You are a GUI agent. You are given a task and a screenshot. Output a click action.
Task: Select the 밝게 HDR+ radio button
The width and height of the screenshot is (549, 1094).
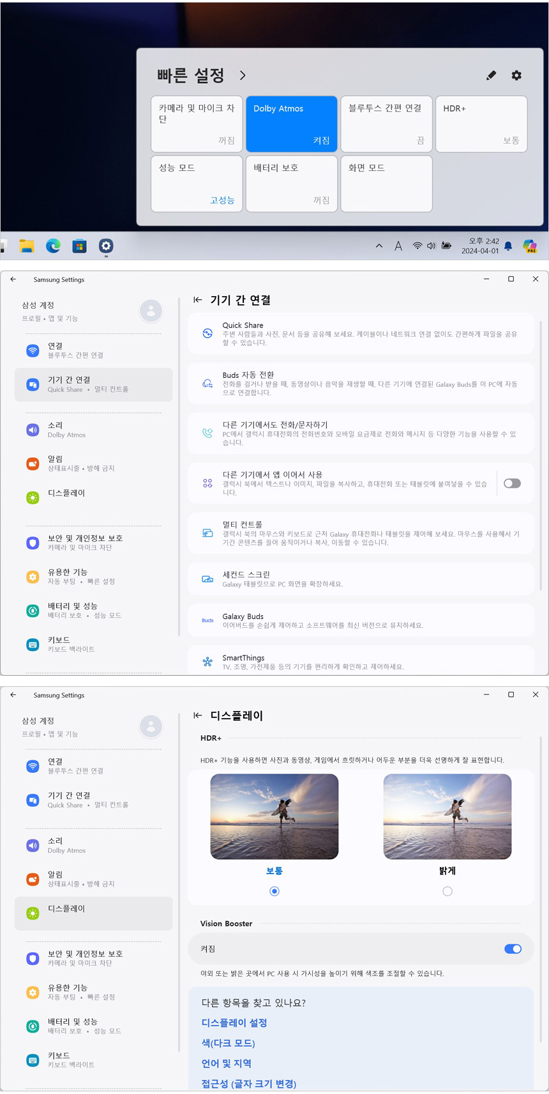coord(447,891)
